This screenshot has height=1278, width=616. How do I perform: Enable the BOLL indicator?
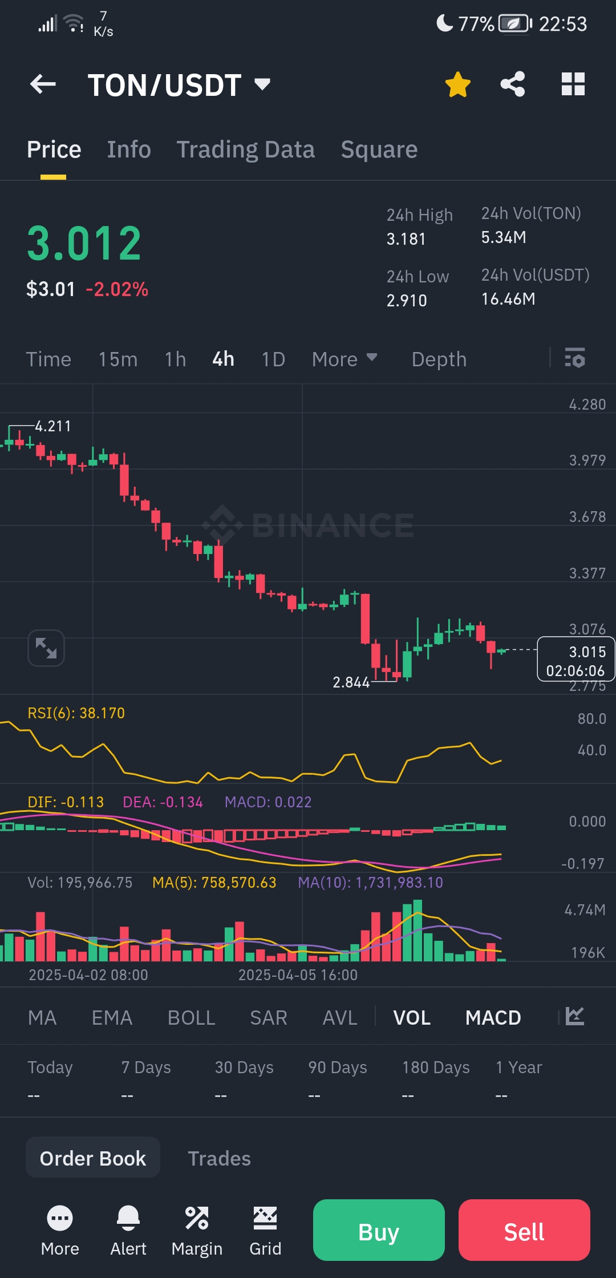click(x=192, y=1018)
